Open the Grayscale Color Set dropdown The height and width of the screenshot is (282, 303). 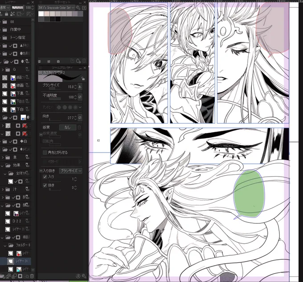[57, 8]
